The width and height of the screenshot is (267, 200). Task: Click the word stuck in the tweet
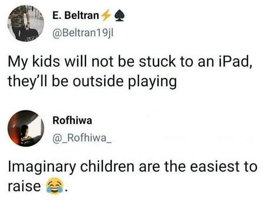pyautogui.click(x=157, y=62)
